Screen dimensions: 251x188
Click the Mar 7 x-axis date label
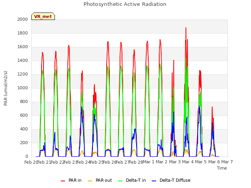227,162
